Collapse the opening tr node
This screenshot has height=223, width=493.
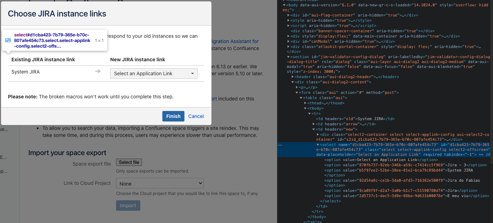[309, 113]
